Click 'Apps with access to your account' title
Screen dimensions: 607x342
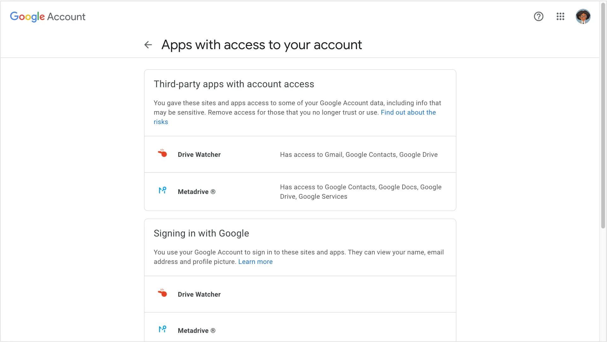click(x=262, y=45)
